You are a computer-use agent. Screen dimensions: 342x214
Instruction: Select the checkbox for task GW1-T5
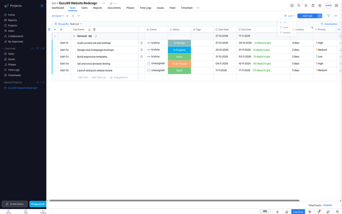click(x=55, y=71)
